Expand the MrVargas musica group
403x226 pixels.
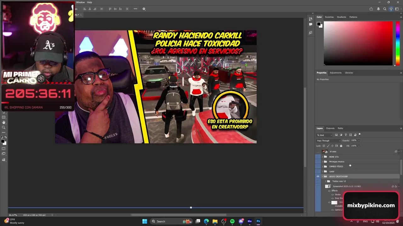pyautogui.click(x=322, y=162)
